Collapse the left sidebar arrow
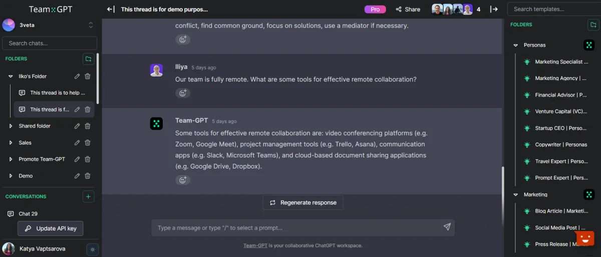The height and width of the screenshot is (257, 601). 111,9
